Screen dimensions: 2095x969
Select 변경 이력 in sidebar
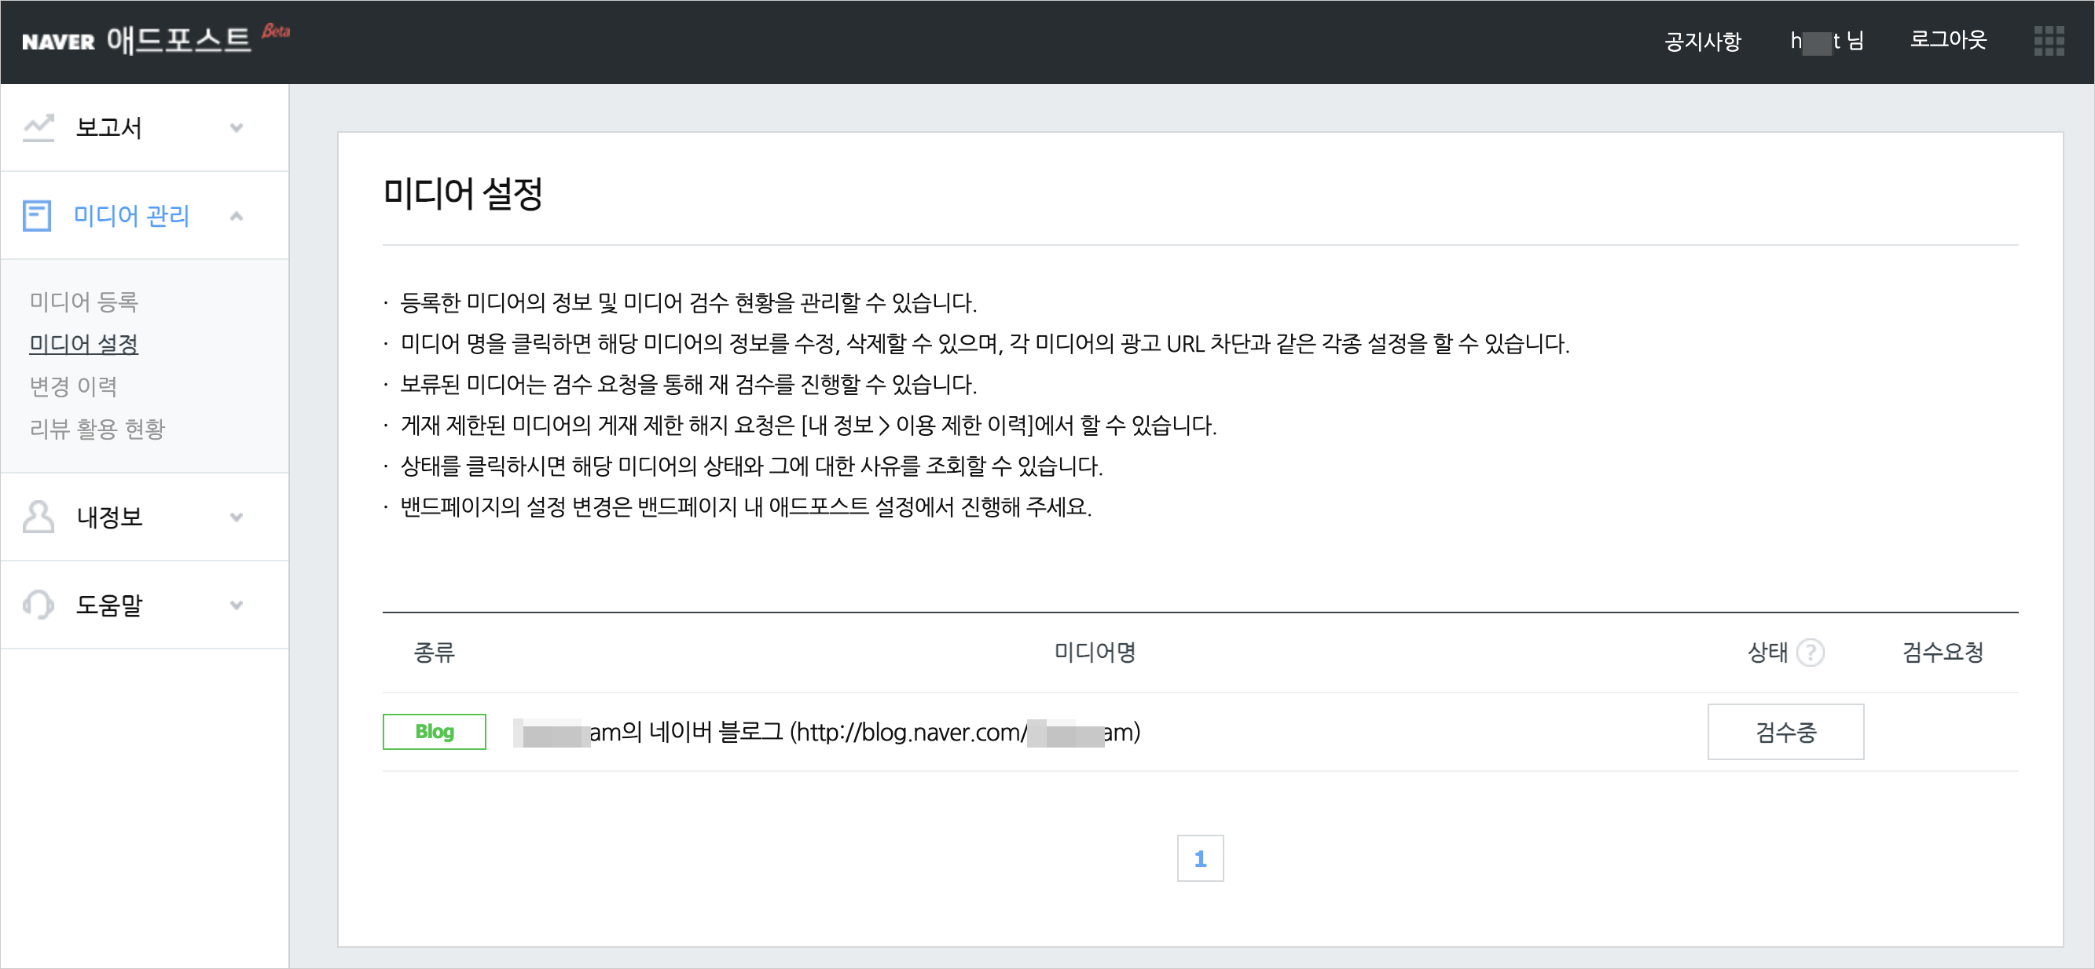[x=73, y=386]
